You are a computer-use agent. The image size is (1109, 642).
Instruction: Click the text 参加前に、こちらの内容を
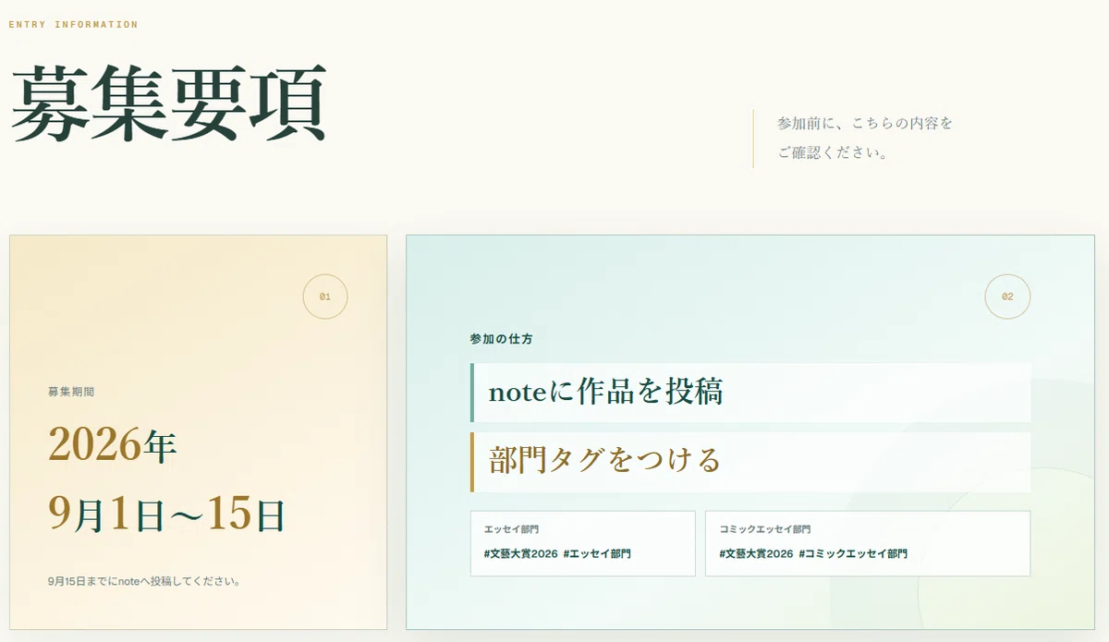pyautogui.click(x=865, y=123)
